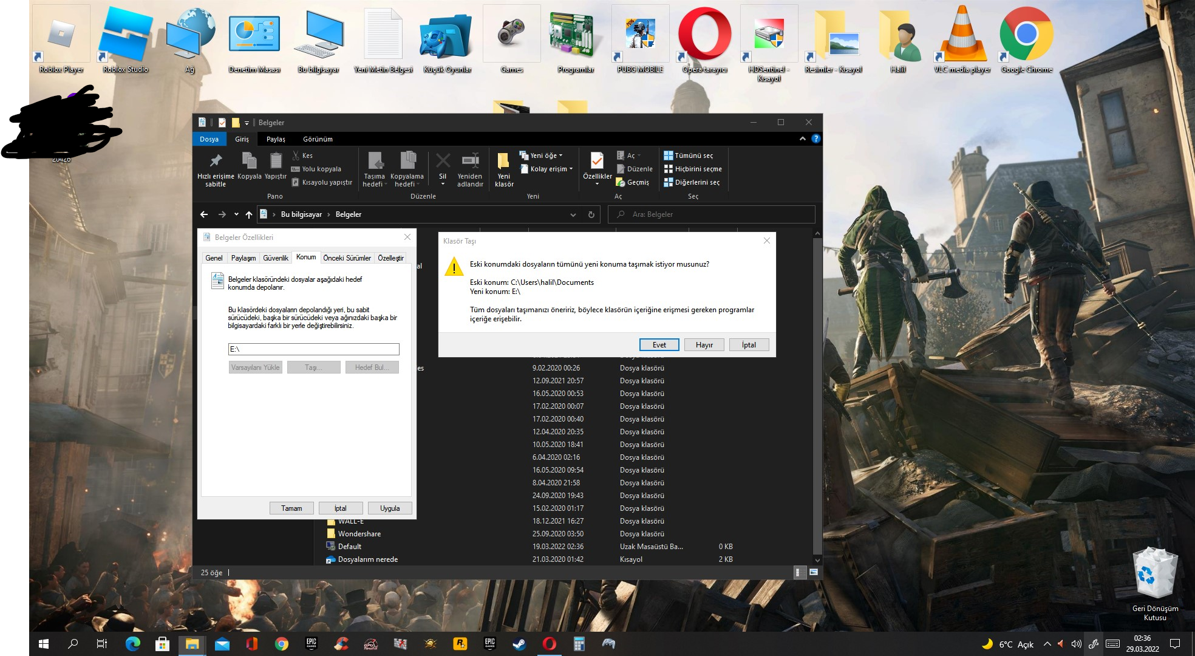Open the Dosya ribbon tab

[209, 139]
